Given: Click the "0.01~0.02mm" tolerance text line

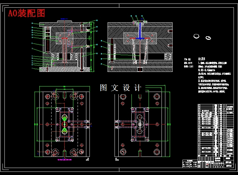Looking at the screenshot, I should click(x=207, y=70).
